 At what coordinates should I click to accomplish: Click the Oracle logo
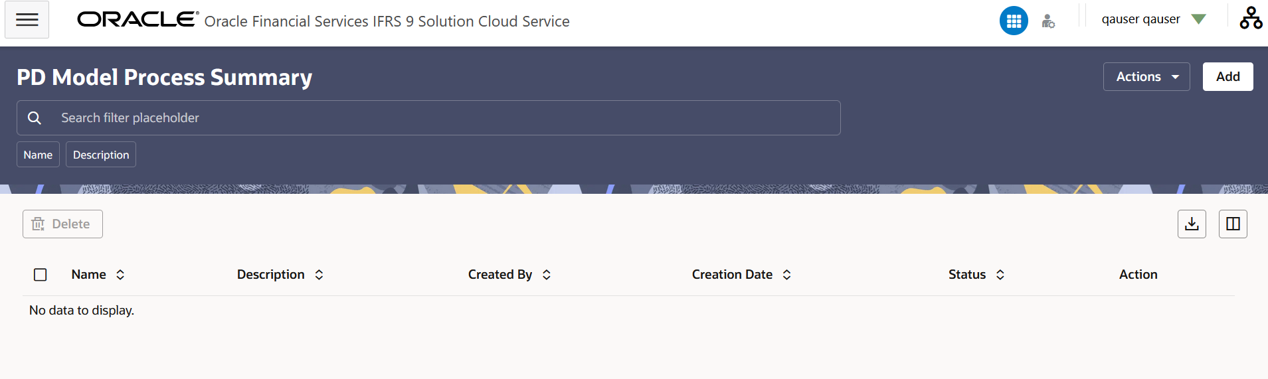pos(137,19)
